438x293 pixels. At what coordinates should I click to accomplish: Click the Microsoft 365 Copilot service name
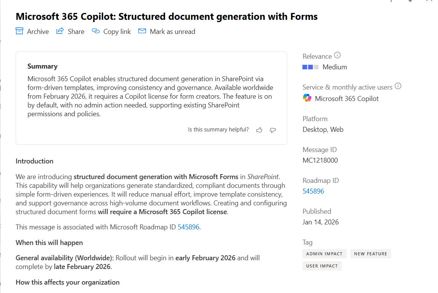point(347,99)
